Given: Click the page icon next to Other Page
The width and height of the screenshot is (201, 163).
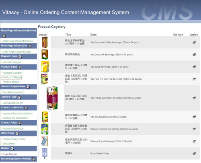Looking at the screenshot, I should pyautogui.click(x=17, y=133).
